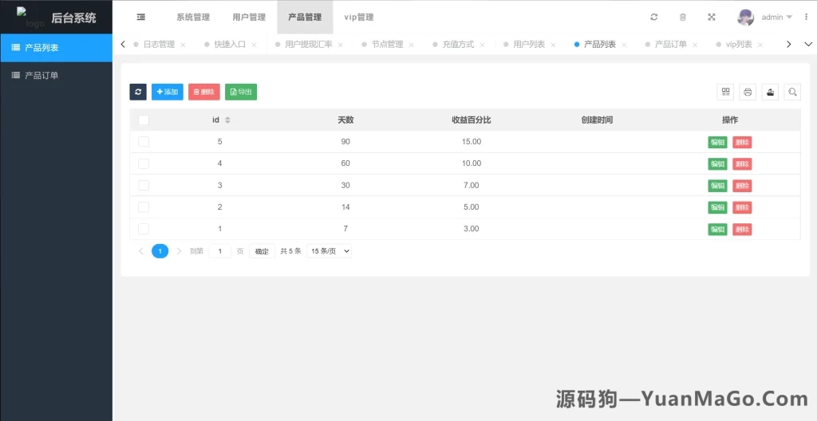
Task: Open the 15 条/页 page size dropdown
Action: (330, 251)
